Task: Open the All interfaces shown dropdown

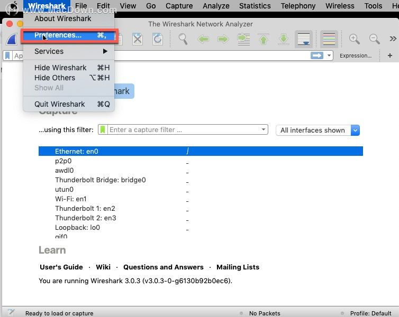Action: tap(318, 130)
